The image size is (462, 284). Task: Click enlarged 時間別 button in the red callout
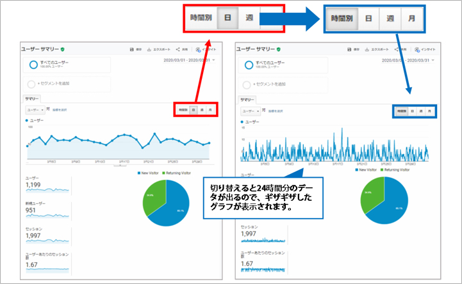[x=201, y=18]
